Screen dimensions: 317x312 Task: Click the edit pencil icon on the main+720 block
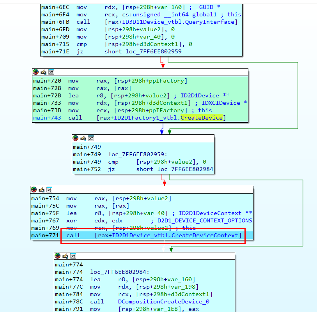[x=43, y=72]
